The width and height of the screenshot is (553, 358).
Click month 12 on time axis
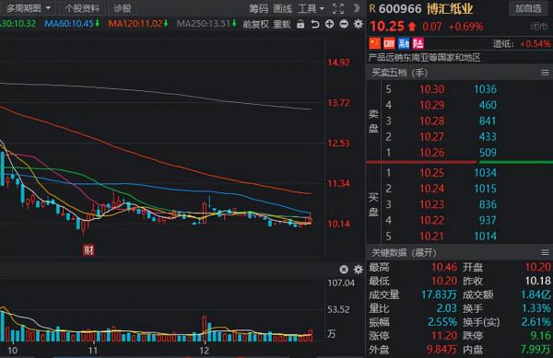click(204, 351)
